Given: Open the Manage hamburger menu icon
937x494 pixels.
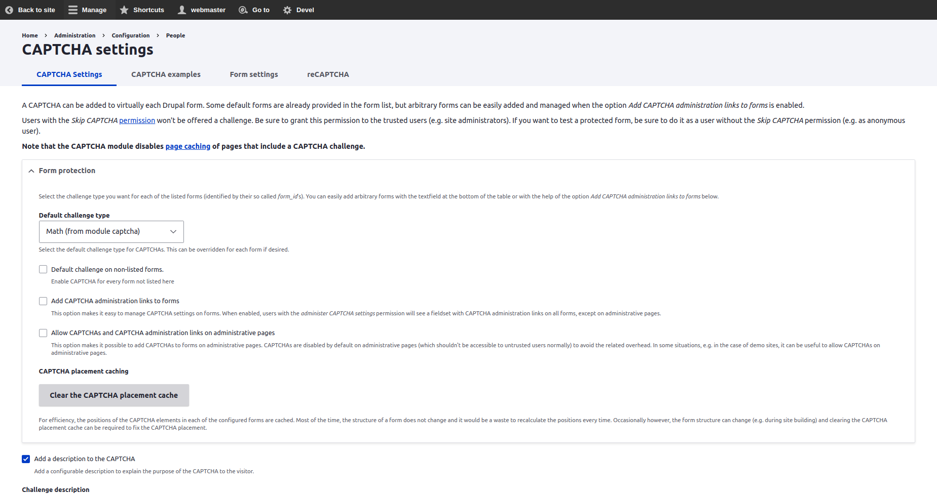Looking at the screenshot, I should [73, 10].
